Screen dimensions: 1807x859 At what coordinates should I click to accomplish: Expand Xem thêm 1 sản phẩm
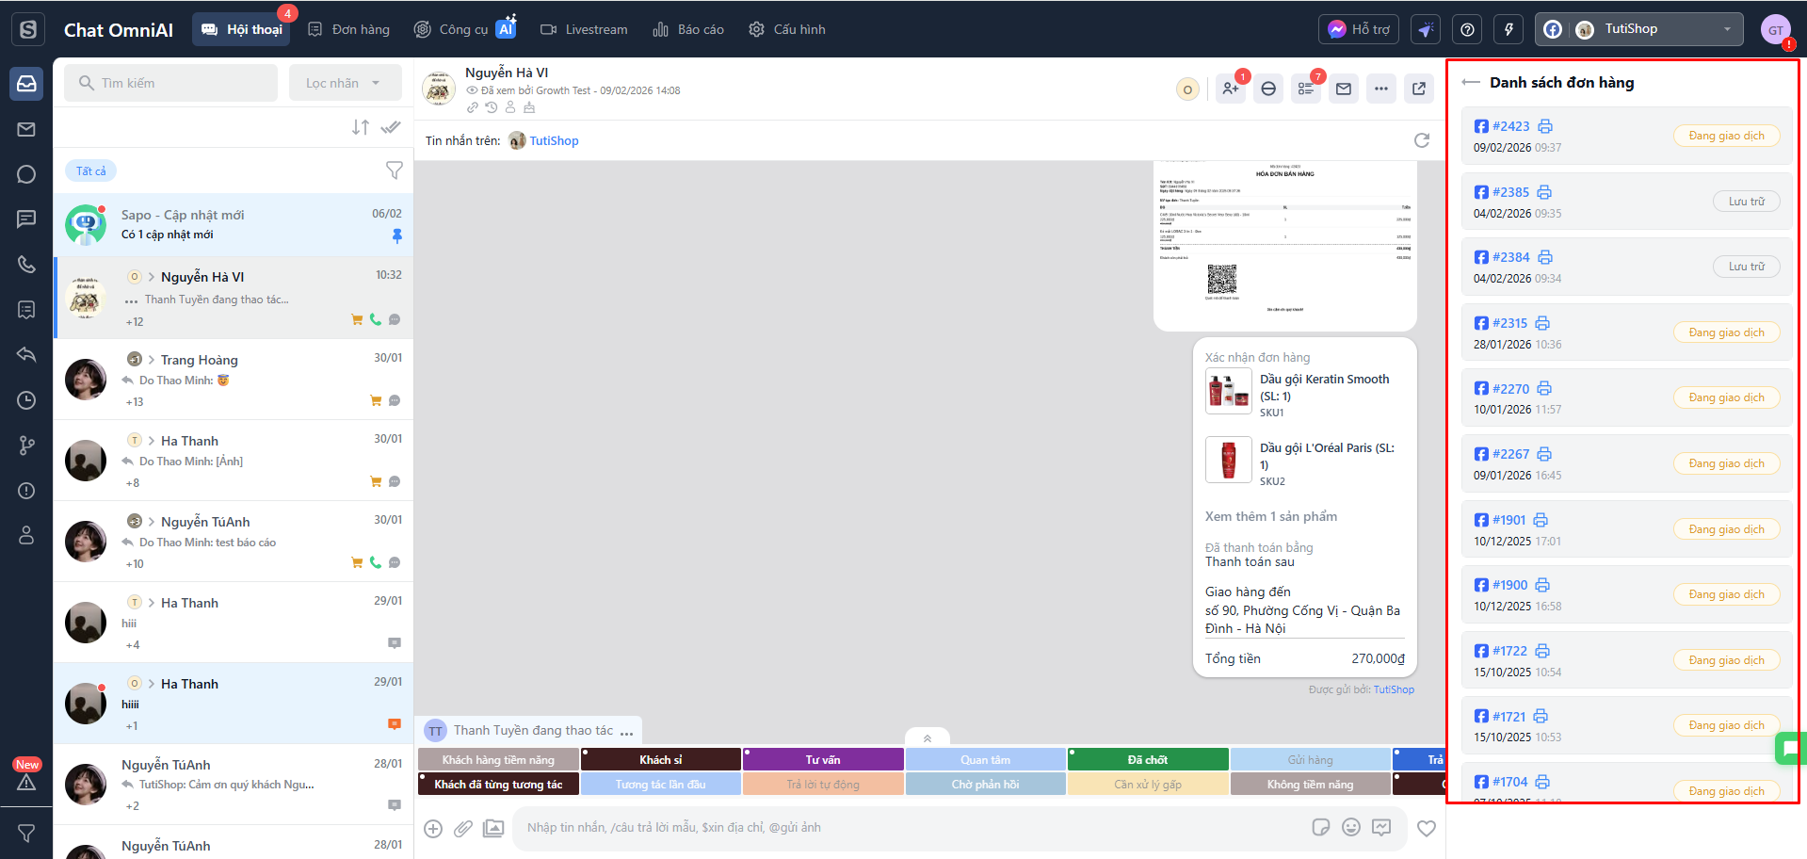point(1271,516)
